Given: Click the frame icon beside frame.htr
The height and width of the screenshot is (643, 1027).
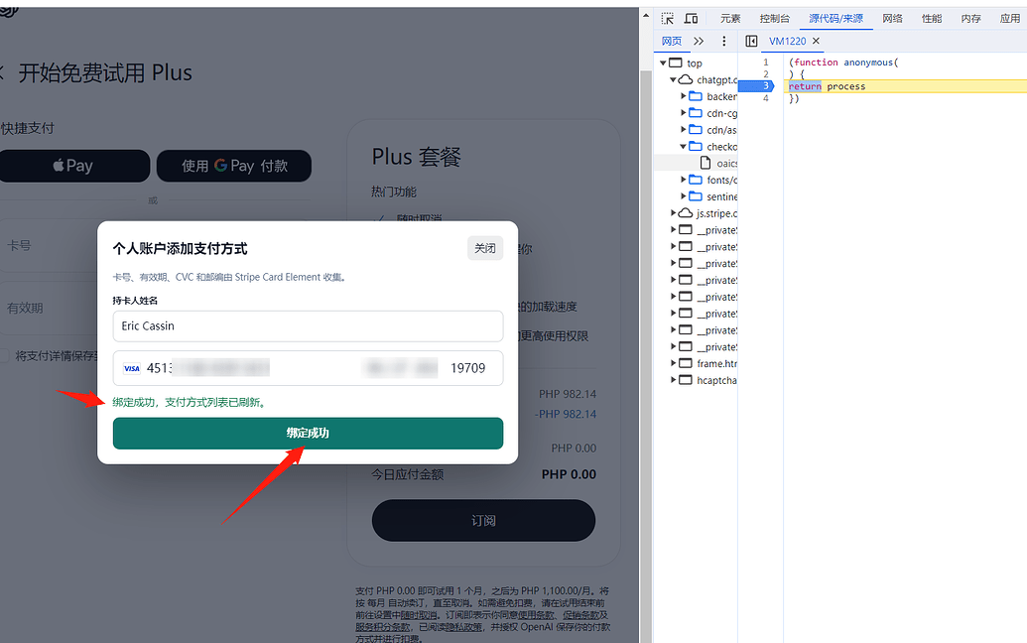Looking at the screenshot, I should pyautogui.click(x=685, y=363).
